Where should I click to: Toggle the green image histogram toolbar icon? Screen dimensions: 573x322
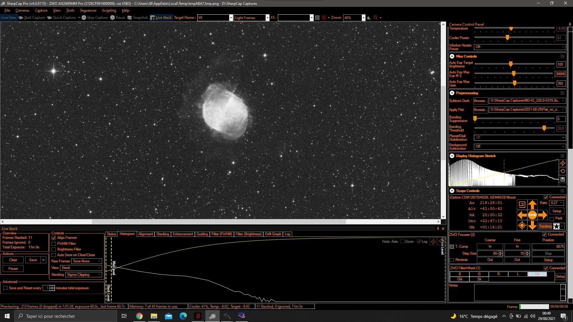point(369,18)
